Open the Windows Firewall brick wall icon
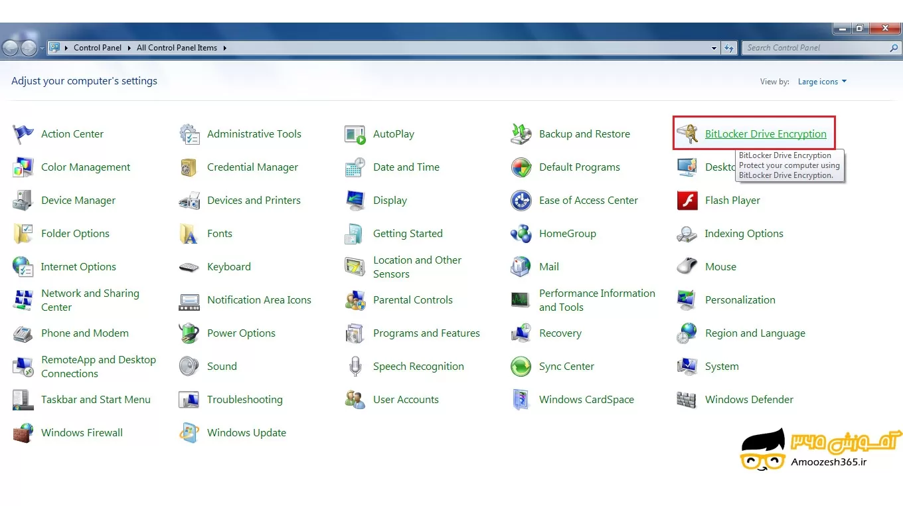903x506 pixels. click(23, 433)
